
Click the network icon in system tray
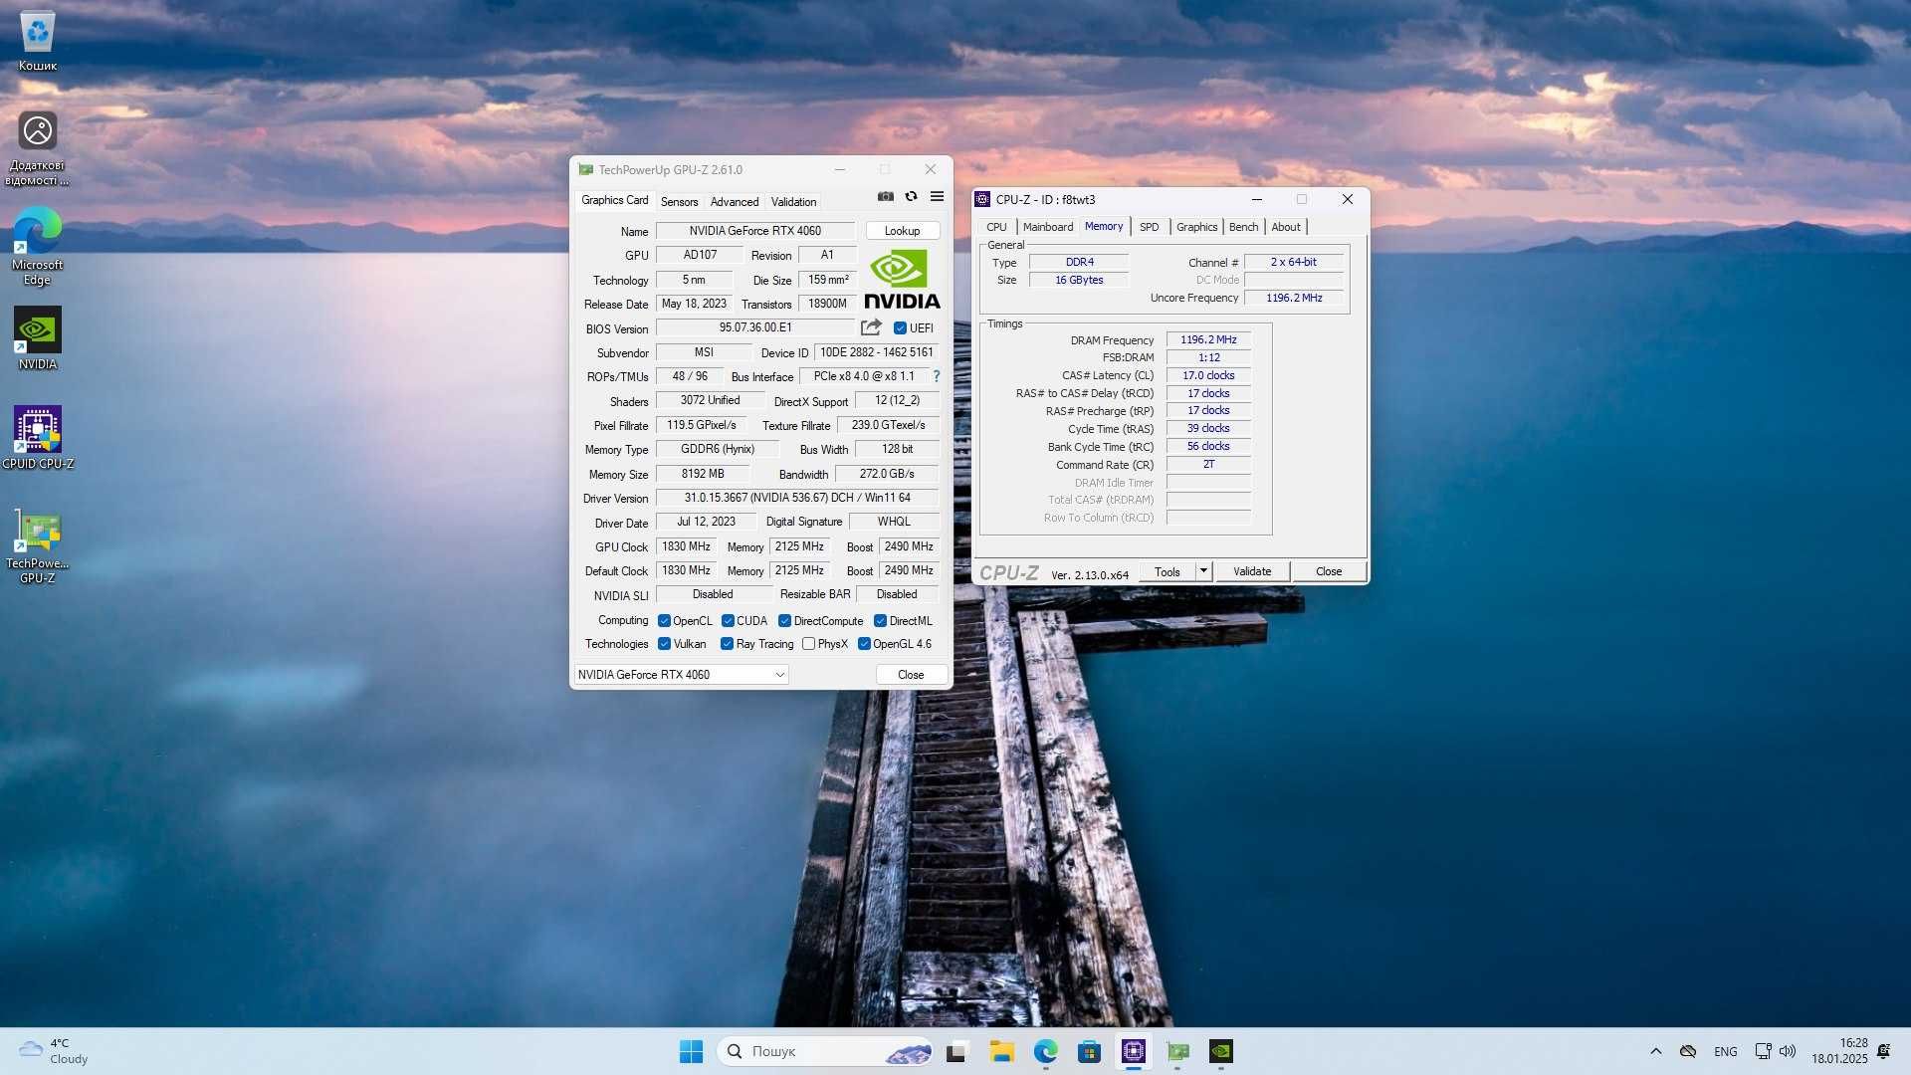[1763, 1051]
